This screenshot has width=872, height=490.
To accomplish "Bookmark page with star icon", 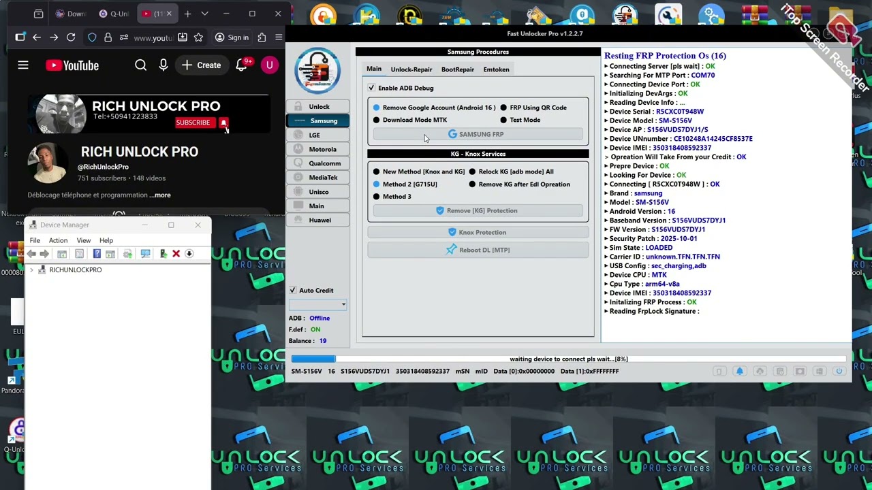I will click(x=198, y=37).
